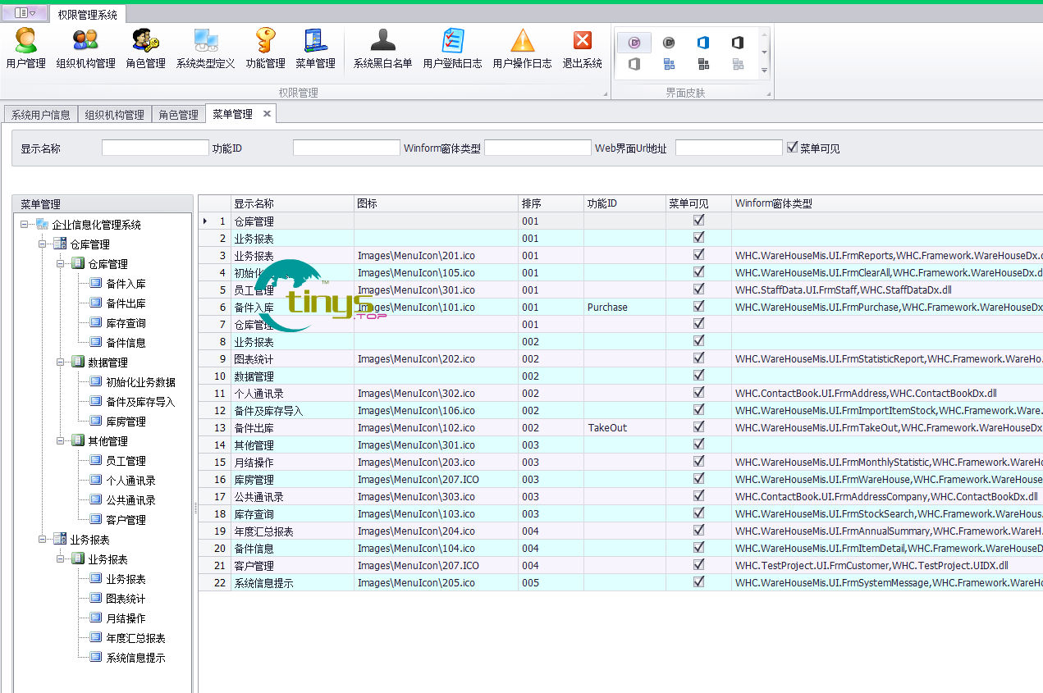Open 界面皮肤 group dialog launcher
1043x693 pixels.
pyautogui.click(x=768, y=94)
